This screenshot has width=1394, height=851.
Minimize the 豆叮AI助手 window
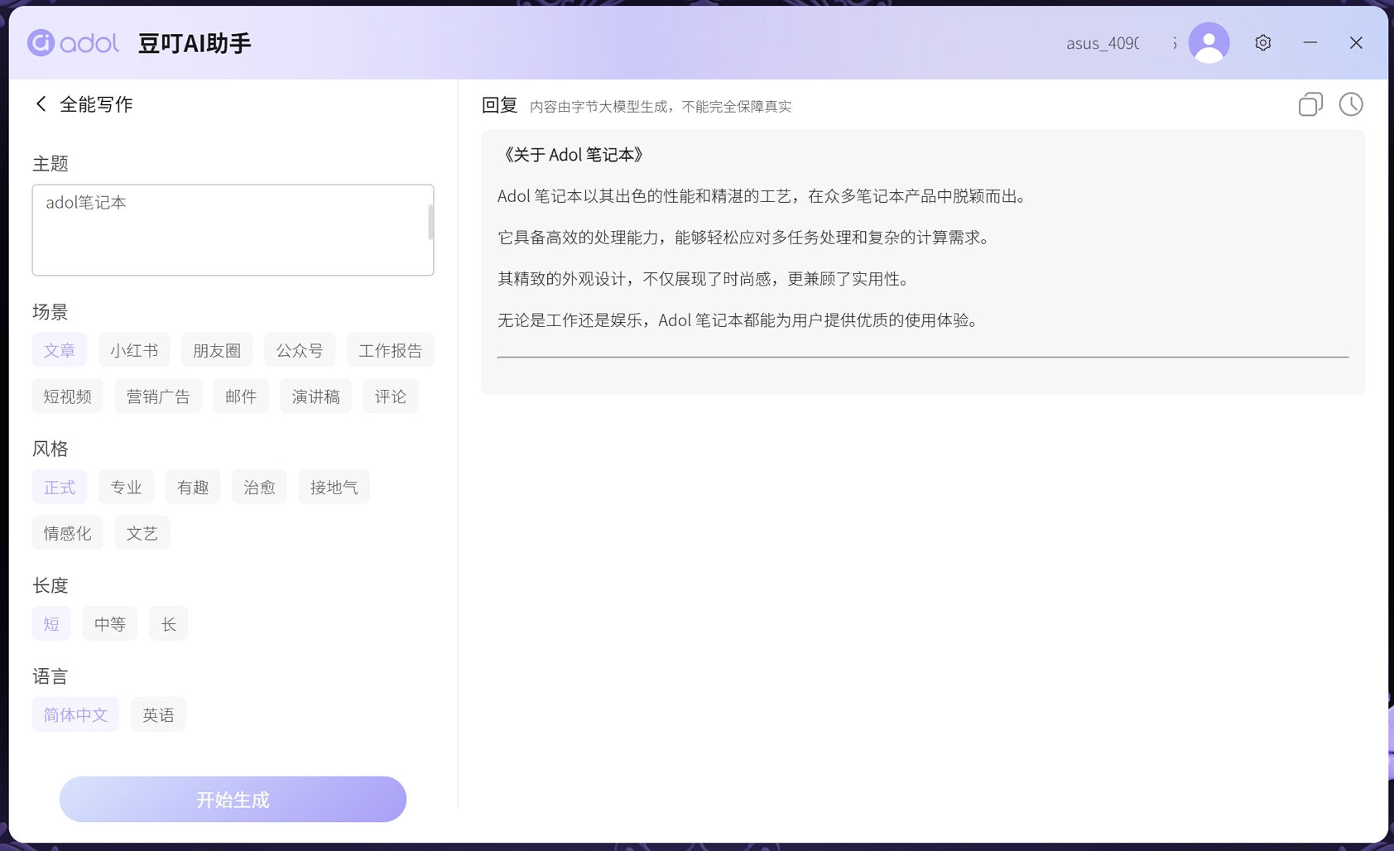click(1310, 43)
